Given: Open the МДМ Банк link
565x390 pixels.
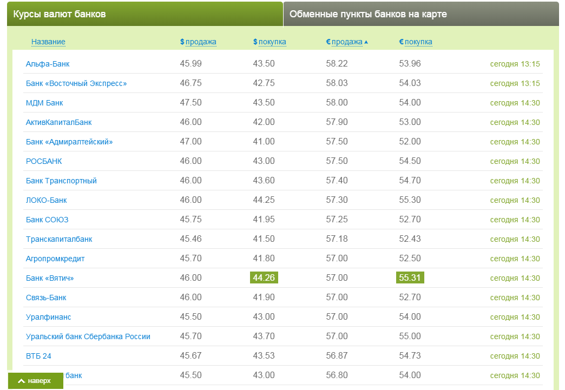Looking at the screenshot, I should point(44,103).
